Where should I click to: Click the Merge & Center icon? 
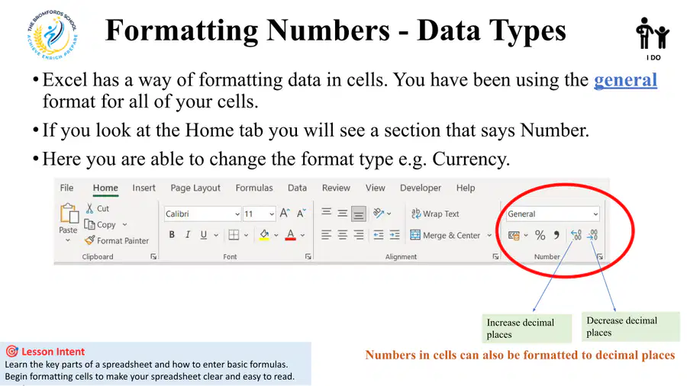pyautogui.click(x=415, y=235)
